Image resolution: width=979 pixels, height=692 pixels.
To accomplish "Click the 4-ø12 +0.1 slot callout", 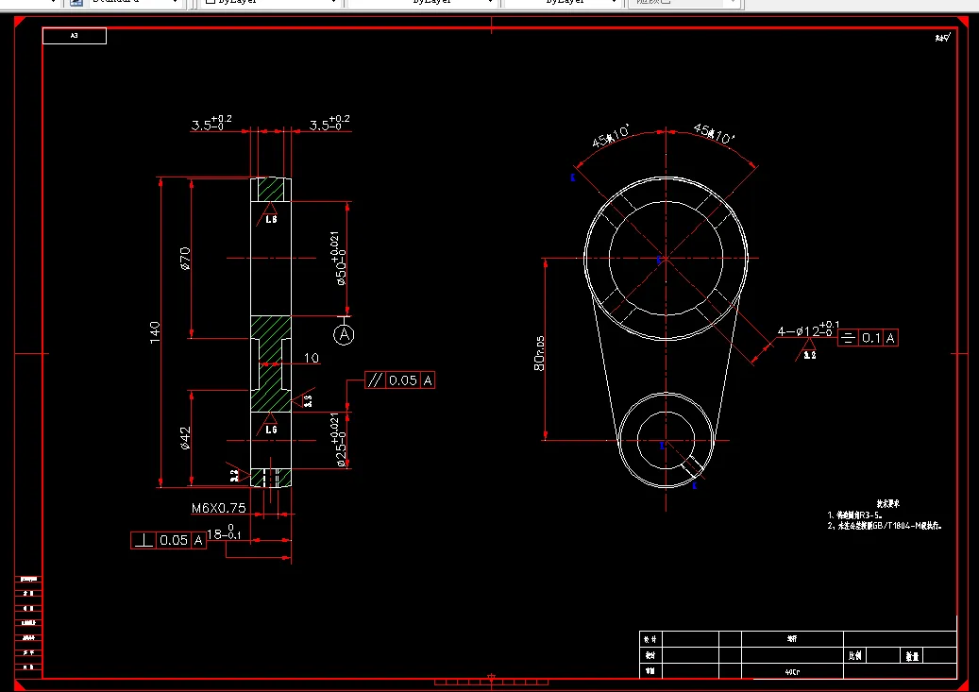I will point(808,329).
